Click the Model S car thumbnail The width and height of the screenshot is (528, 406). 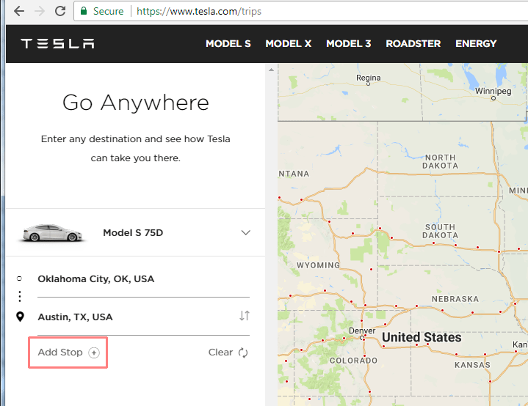pos(52,233)
